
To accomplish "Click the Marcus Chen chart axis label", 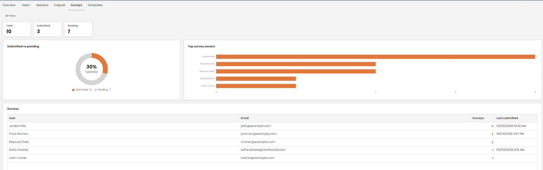I will point(207,71).
